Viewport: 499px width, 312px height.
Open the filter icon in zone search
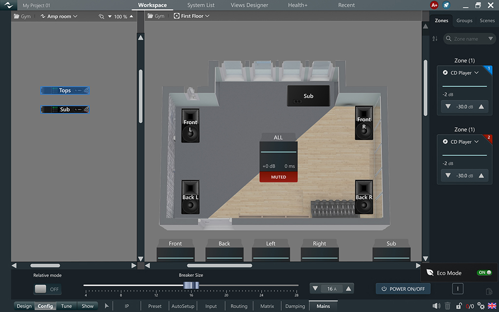[490, 39]
